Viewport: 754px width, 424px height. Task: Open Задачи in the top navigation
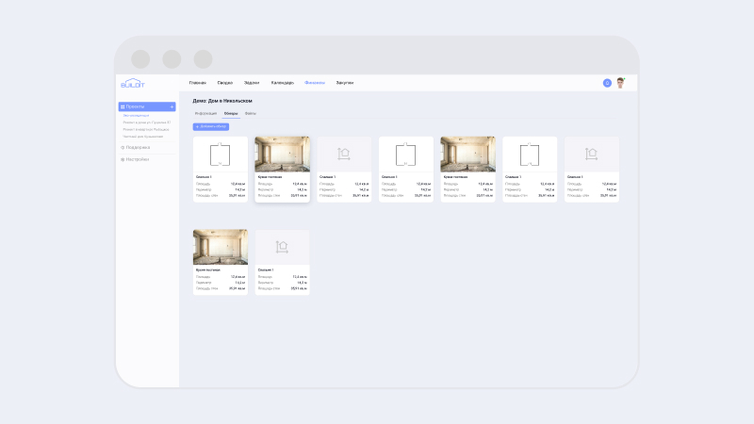pos(252,83)
